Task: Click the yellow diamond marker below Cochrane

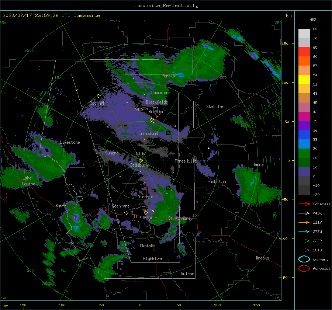Action: point(126,213)
